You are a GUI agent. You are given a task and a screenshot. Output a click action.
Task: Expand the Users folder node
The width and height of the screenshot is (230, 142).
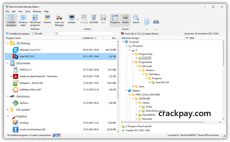133,86
